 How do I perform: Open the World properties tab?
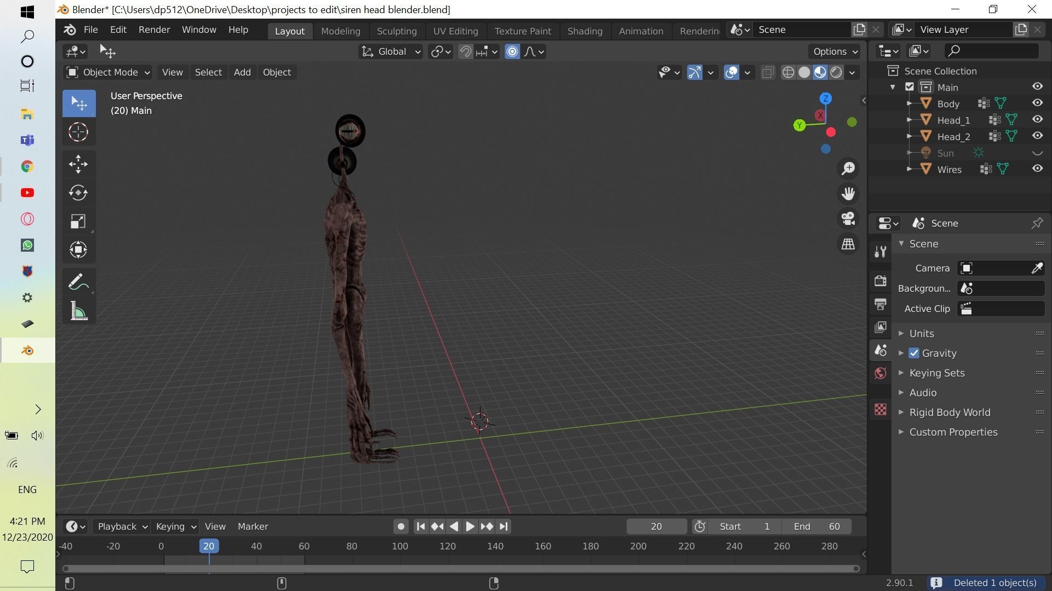pyautogui.click(x=881, y=373)
